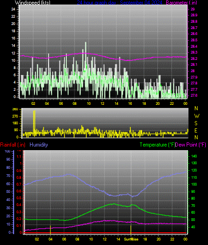The width and height of the screenshot is (208, 245).
Task: Click the "27.6" barometer axis value
Action: 194,95
